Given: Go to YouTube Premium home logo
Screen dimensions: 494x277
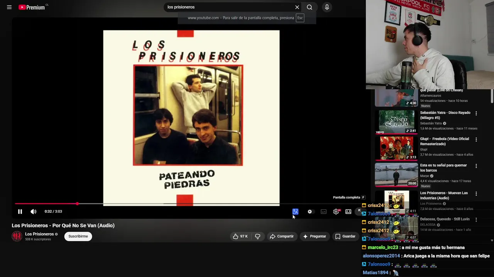Looking at the screenshot, I should (32, 7).
